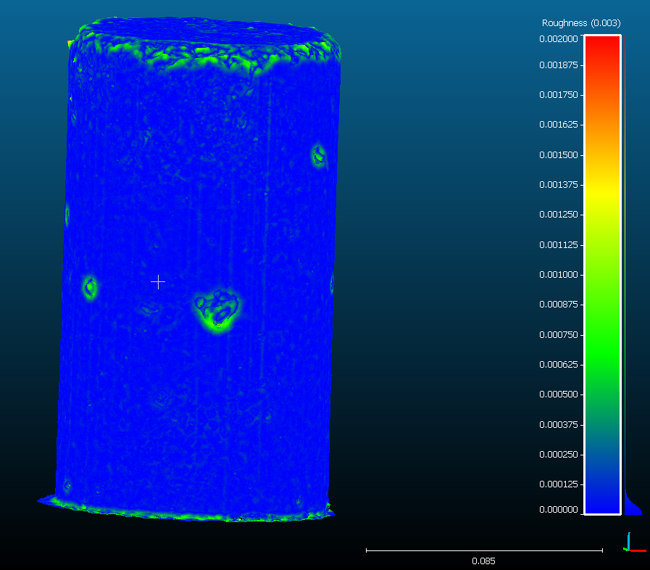650x570 pixels.
Task: Click the 0.000000 minimum value label
Action: 557,510
